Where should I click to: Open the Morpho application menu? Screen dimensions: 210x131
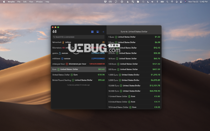point(11,2)
